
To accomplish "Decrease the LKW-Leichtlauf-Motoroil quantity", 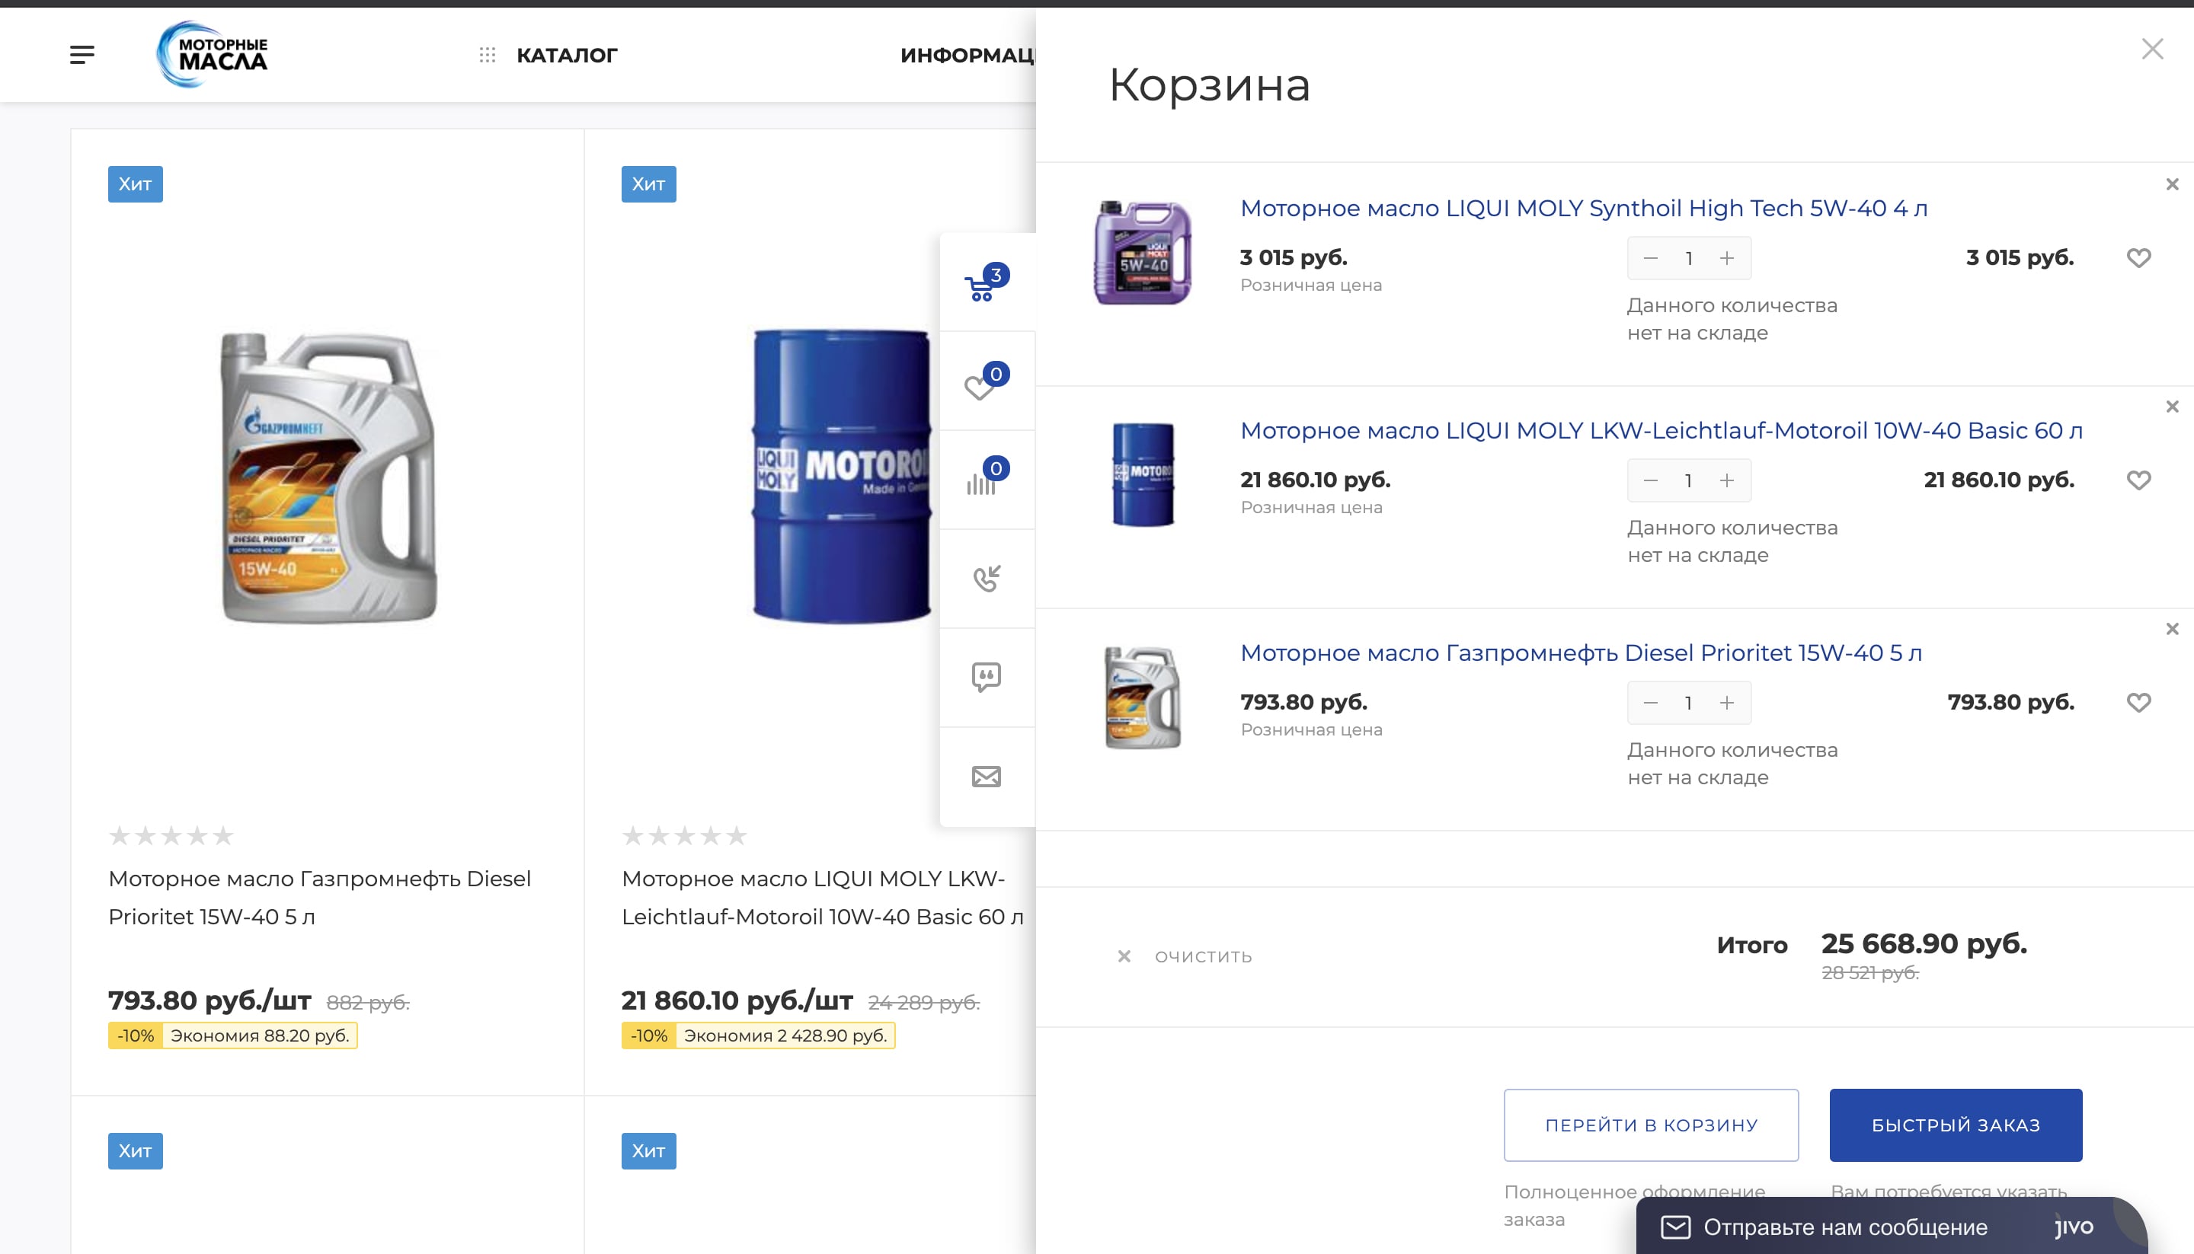I will (x=1650, y=480).
